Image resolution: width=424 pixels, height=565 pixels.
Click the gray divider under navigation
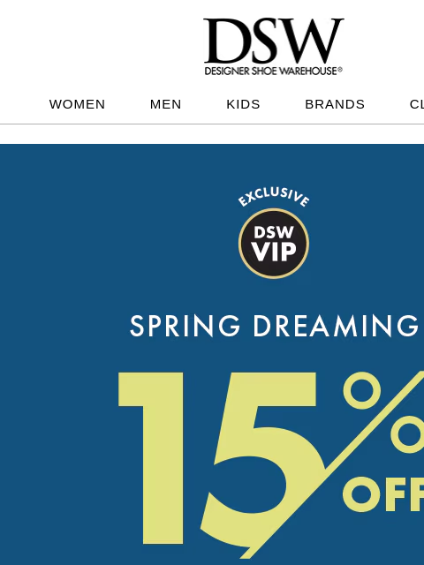tap(212, 124)
